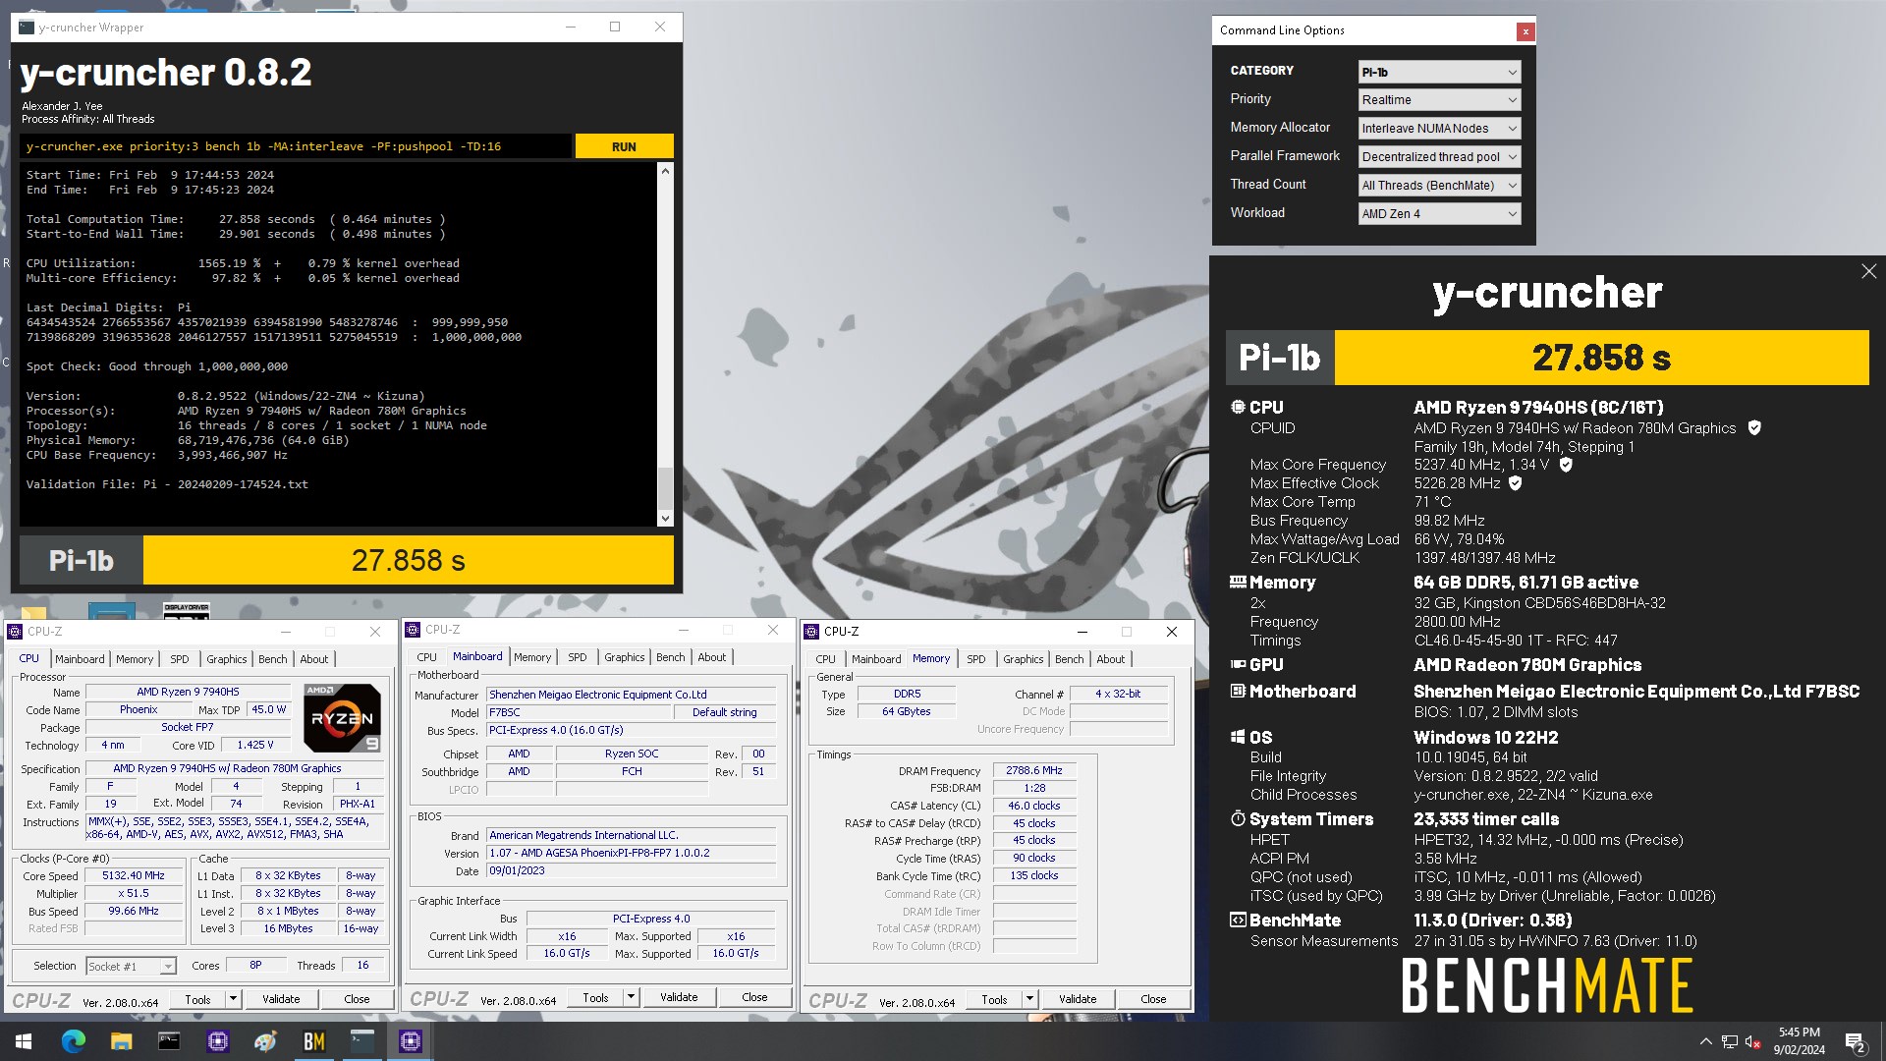Click 'Validation File: Pi - 20240209-174524.txt' line

tap(167, 484)
